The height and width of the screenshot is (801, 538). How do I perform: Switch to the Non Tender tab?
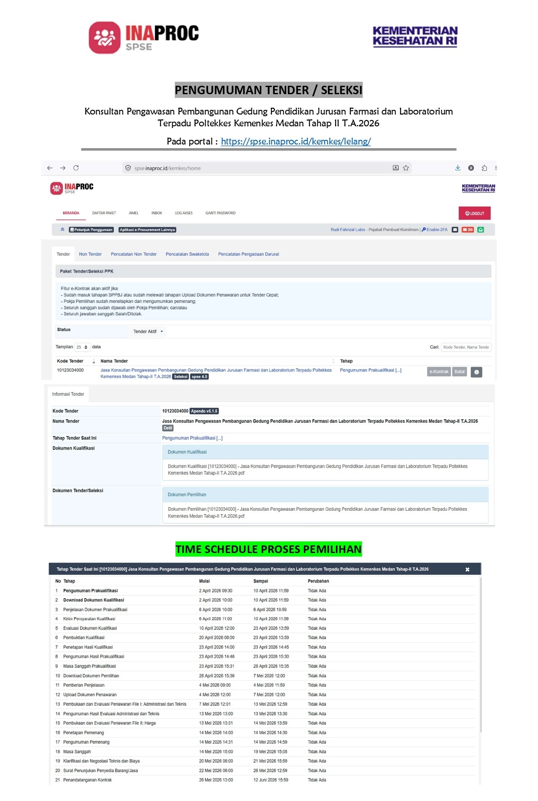pos(90,254)
